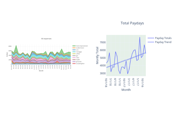Click the gas legend entry

click(x=77, y=56)
